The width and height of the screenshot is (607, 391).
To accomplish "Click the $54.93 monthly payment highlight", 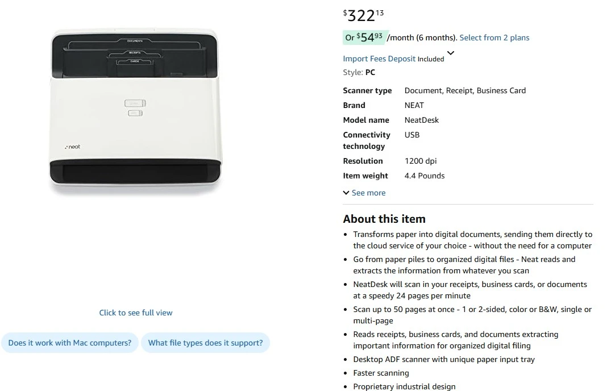I will 364,37.
